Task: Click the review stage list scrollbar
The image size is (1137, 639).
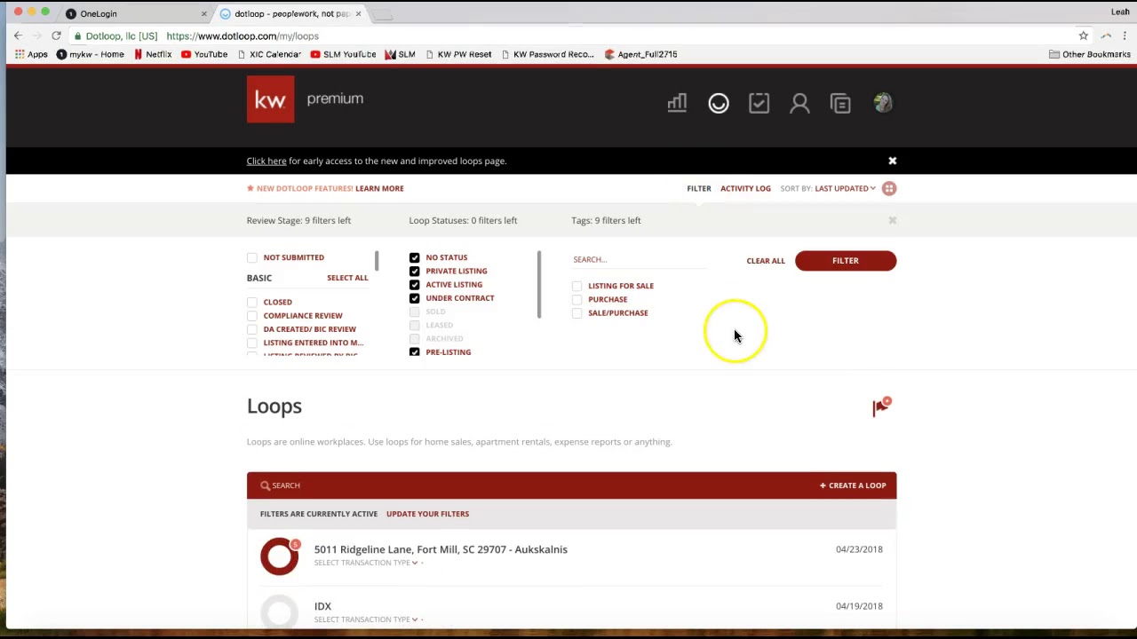Action: click(x=377, y=261)
